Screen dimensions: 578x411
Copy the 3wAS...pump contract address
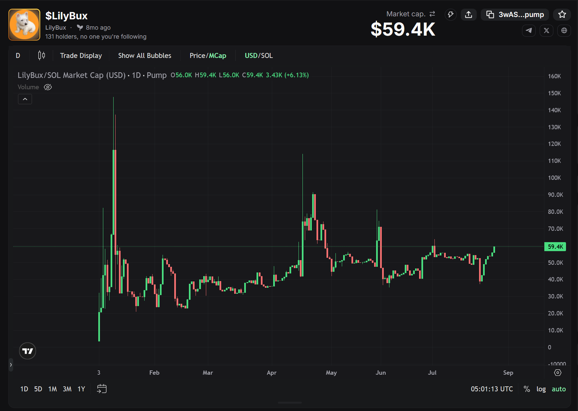click(515, 15)
